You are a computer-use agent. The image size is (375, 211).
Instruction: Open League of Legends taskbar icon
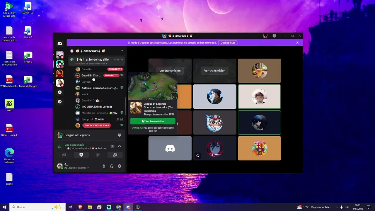click(138, 207)
